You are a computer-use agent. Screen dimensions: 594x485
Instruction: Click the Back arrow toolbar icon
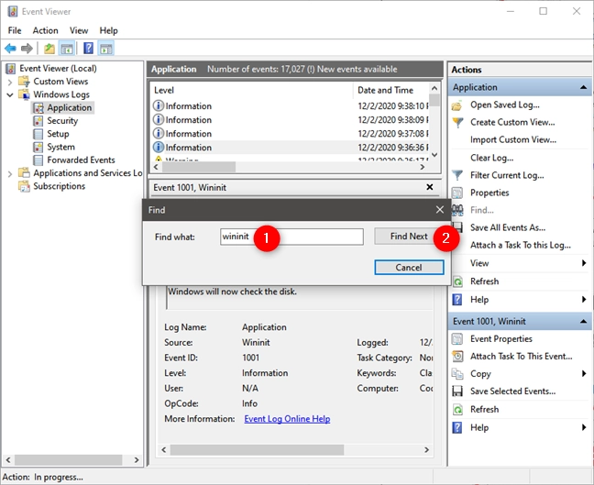tap(10, 49)
